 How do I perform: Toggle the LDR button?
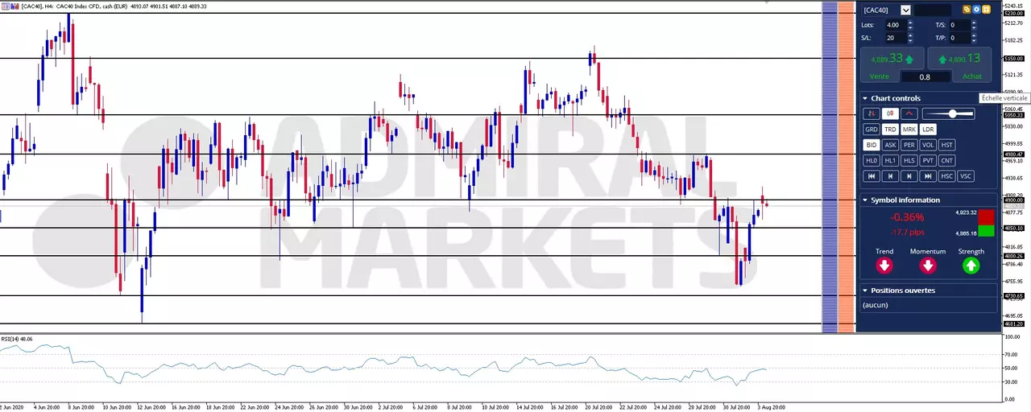click(x=928, y=129)
